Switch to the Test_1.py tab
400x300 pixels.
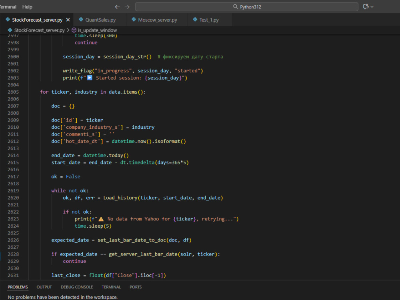209,20
